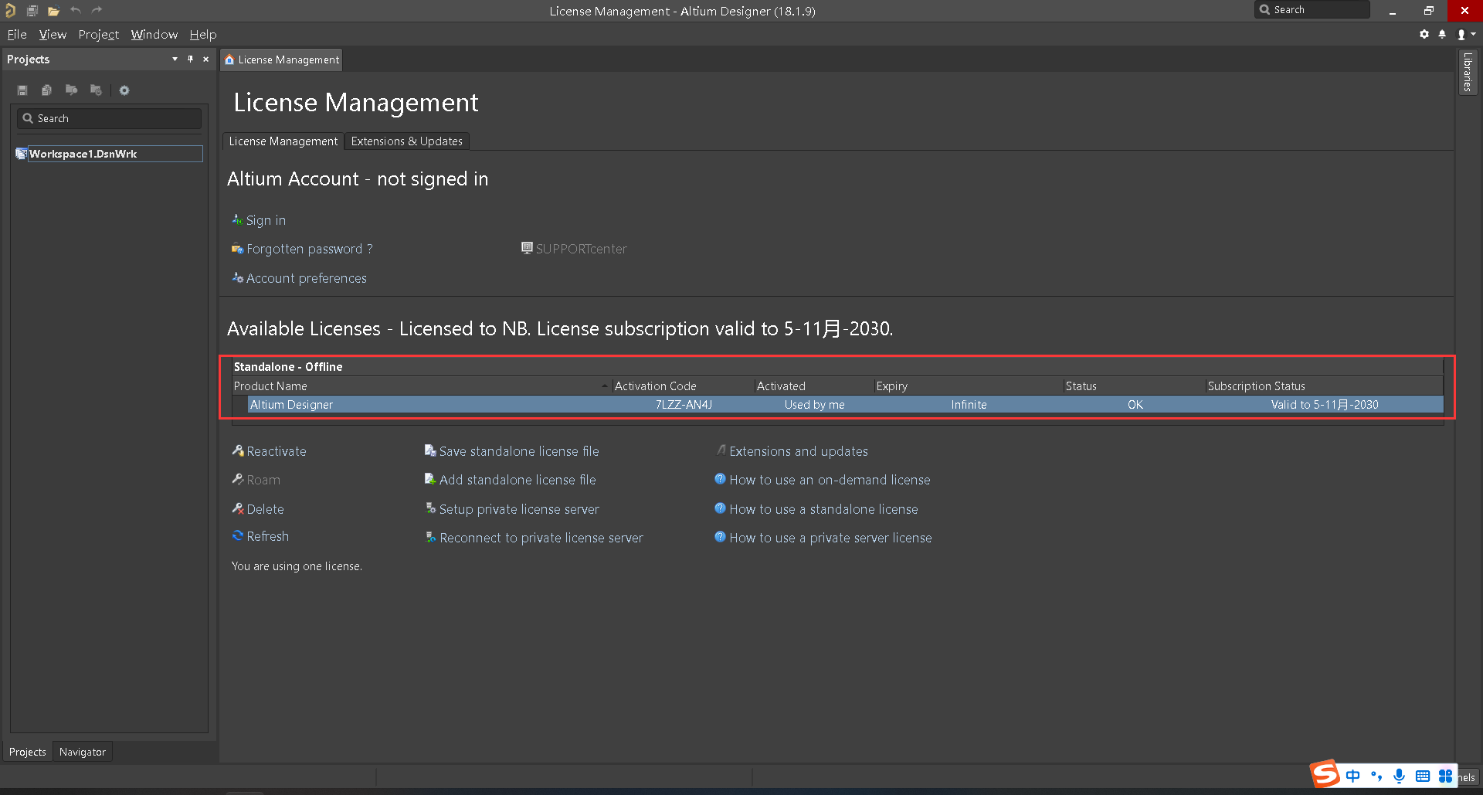The height and width of the screenshot is (795, 1483).
Task: Click the 'Used by me' cell
Action: (814, 405)
